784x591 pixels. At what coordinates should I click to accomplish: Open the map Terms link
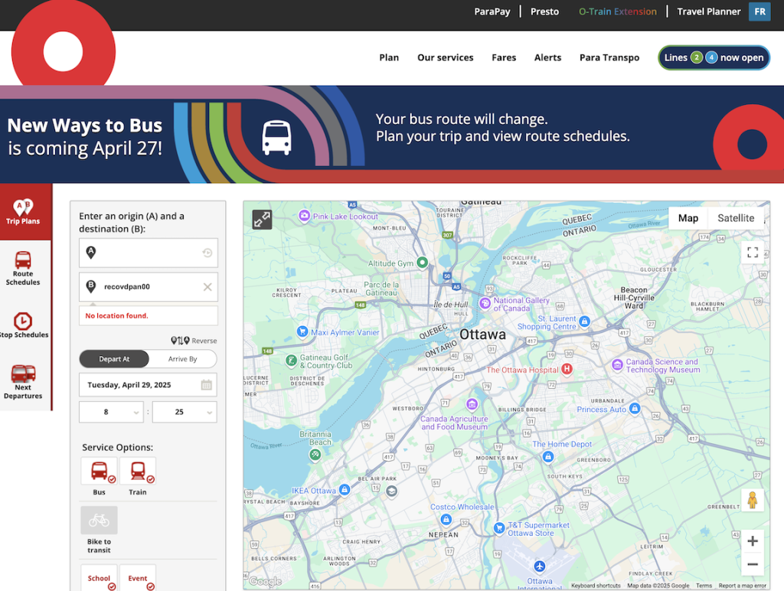coord(704,586)
